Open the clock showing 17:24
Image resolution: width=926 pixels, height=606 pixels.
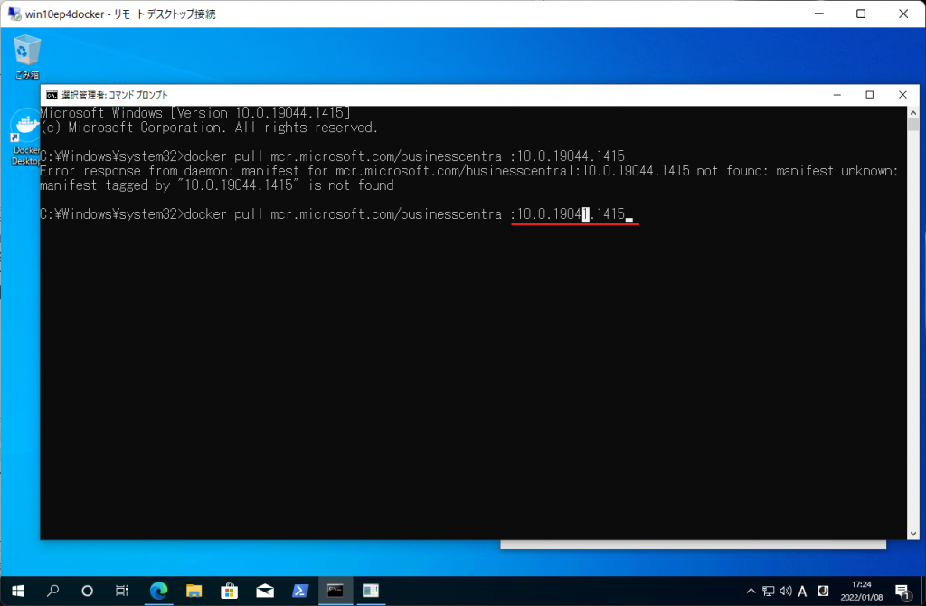click(x=862, y=591)
